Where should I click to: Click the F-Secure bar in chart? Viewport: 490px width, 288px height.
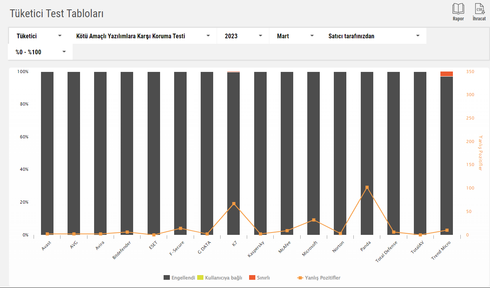click(x=180, y=153)
